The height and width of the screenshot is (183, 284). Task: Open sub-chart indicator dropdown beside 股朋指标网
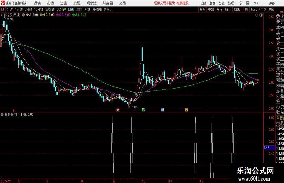point(2,114)
